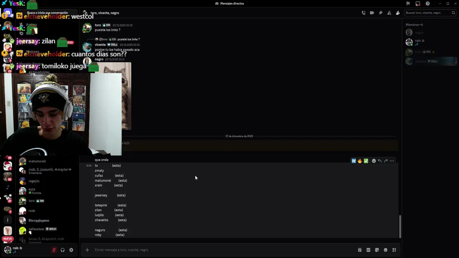
Task: Select member vicente in member list
Action: tap(430, 61)
